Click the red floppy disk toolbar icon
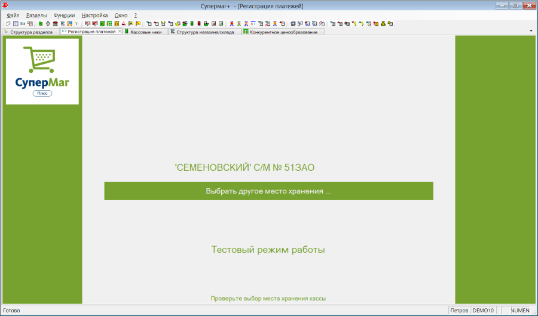Screen dimensions: 538x316 point(213,24)
